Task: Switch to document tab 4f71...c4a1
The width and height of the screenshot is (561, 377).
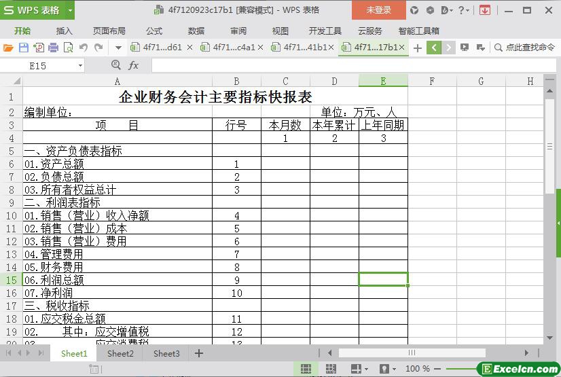Action: point(228,48)
